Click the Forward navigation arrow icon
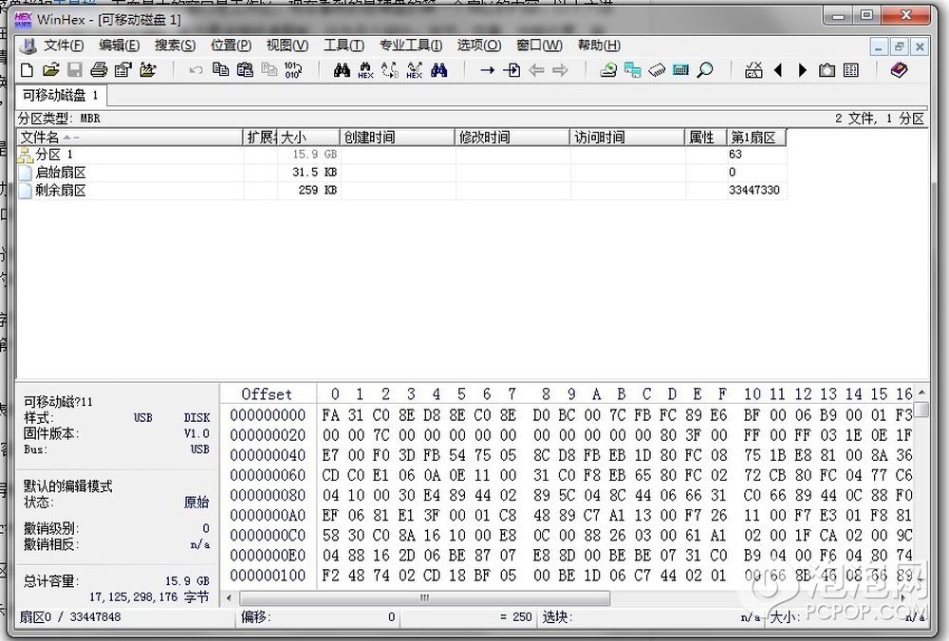949x641 pixels. [x=561, y=70]
